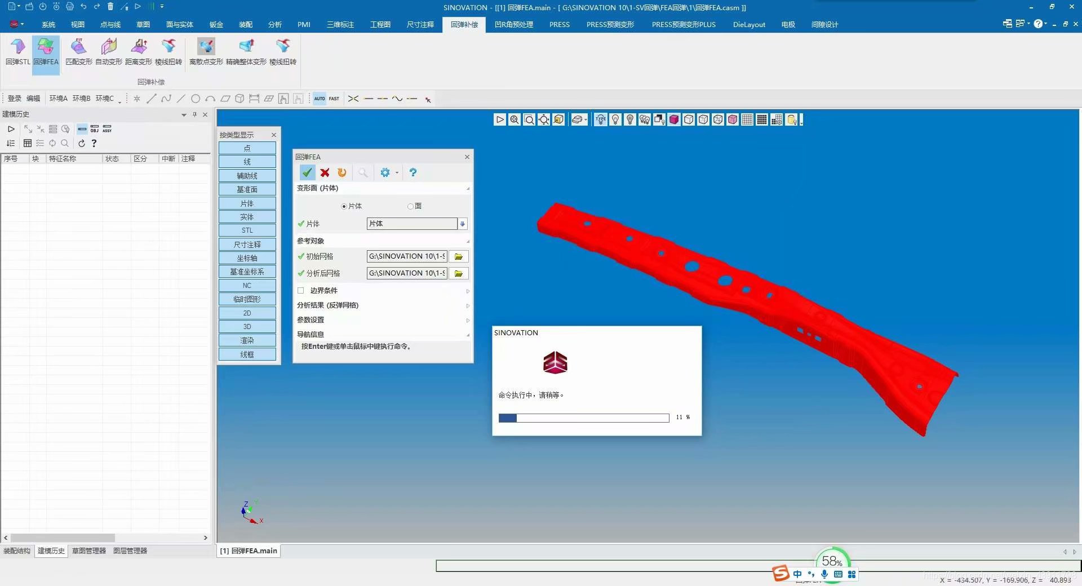Click the command progress bar at 11%
Screen dimensions: 1082x586
[x=584, y=418]
